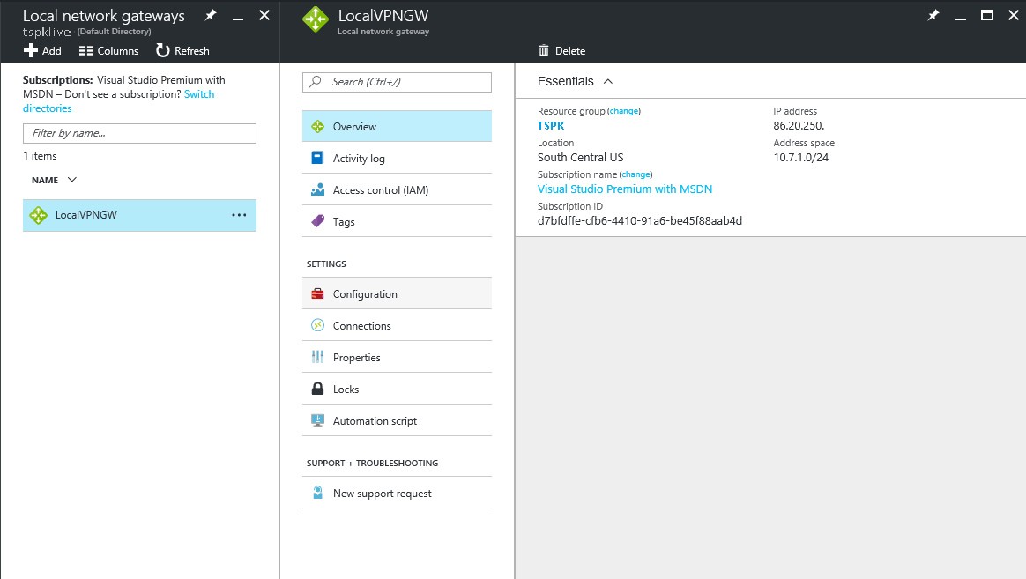
Task: Open Visual Studio Premium with MSDN subscription
Action: click(625, 189)
